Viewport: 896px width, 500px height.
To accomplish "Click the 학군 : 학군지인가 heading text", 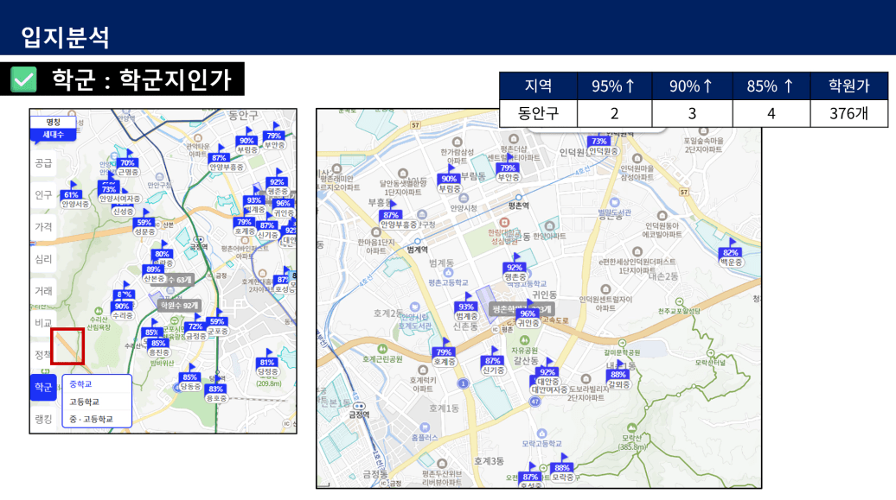I will click(142, 79).
